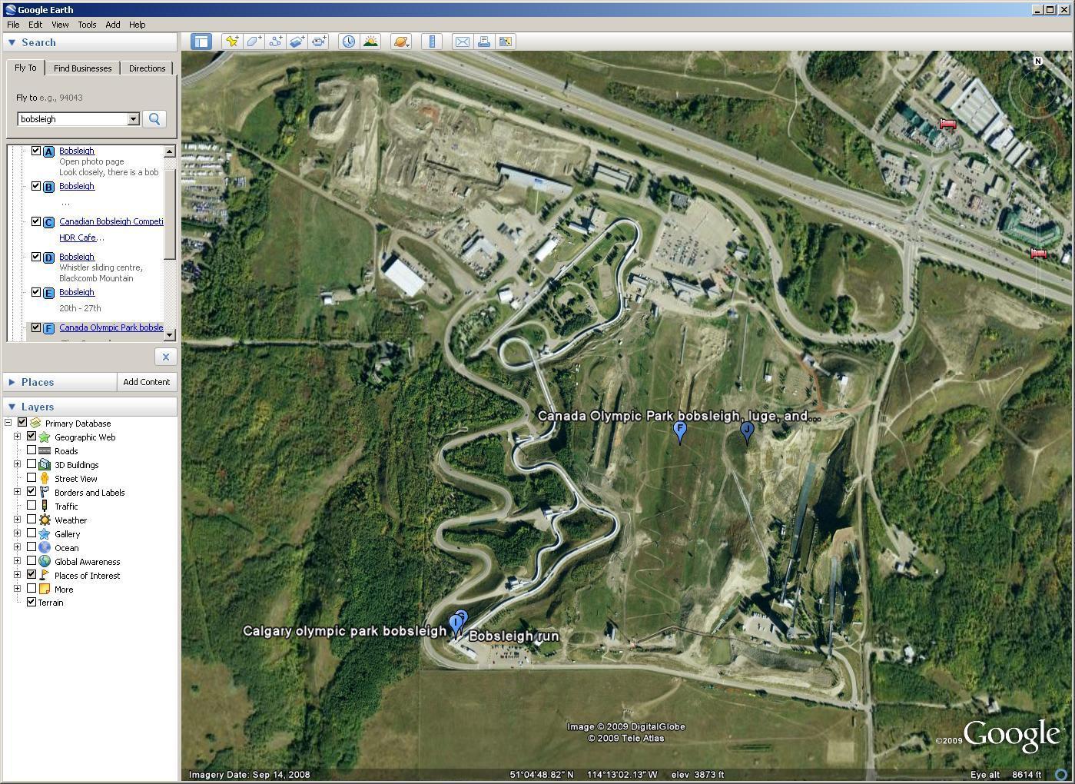Enable the Traffic layer checkbox
1075x784 pixels.
pyautogui.click(x=32, y=506)
